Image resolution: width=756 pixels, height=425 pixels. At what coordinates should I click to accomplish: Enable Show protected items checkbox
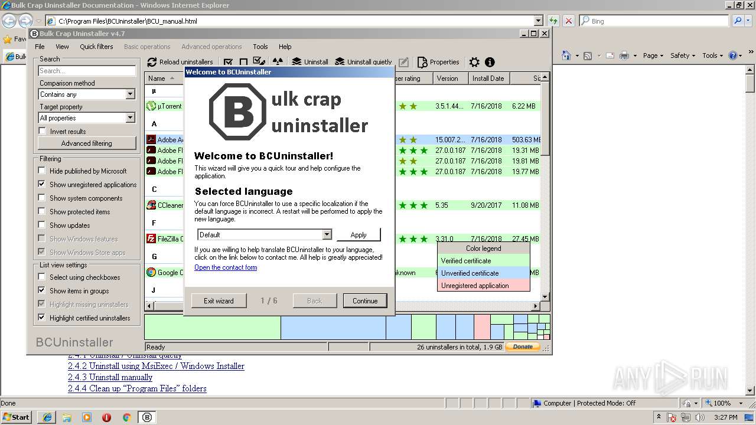41,211
